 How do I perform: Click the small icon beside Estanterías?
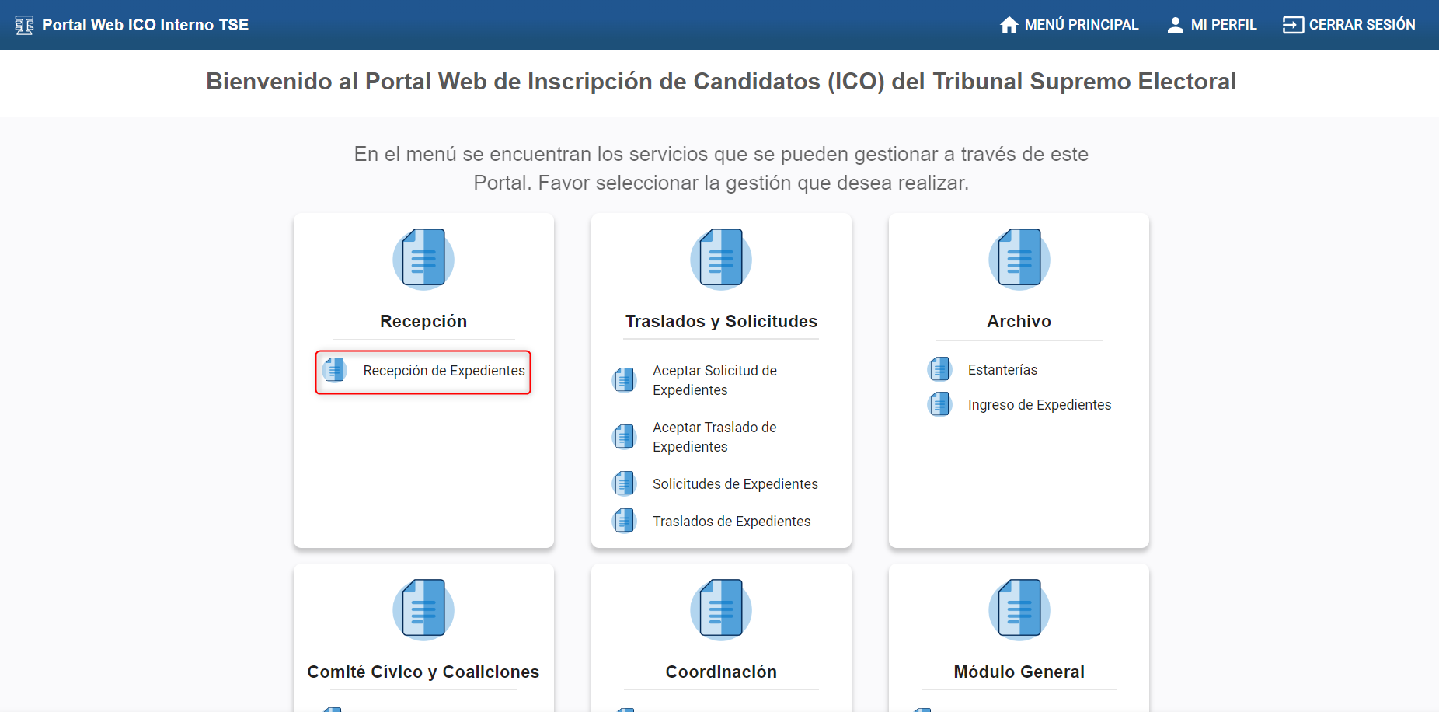(939, 368)
